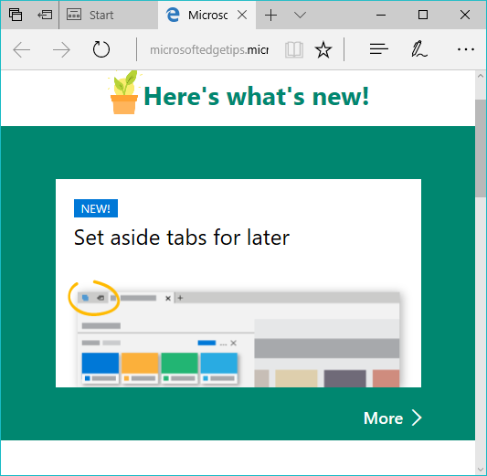The image size is (487, 476).
Task: Open the tabs you've set aside icon
Action: (16, 15)
